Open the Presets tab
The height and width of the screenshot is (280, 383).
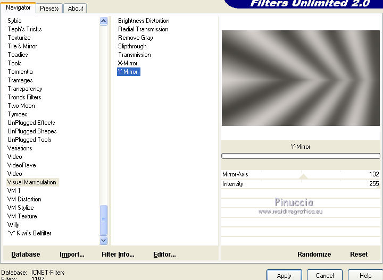(49, 9)
